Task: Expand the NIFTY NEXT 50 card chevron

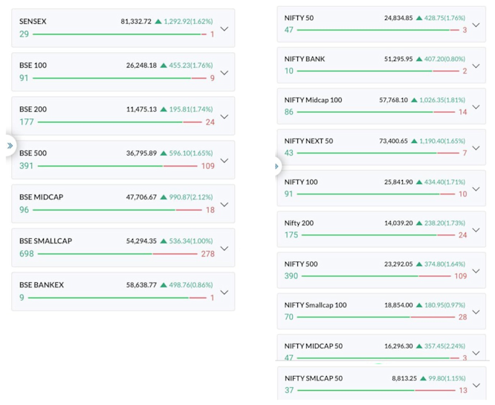Action: click(476, 148)
